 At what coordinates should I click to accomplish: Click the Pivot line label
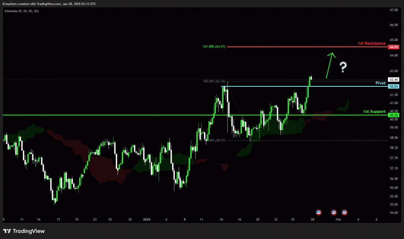point(380,83)
